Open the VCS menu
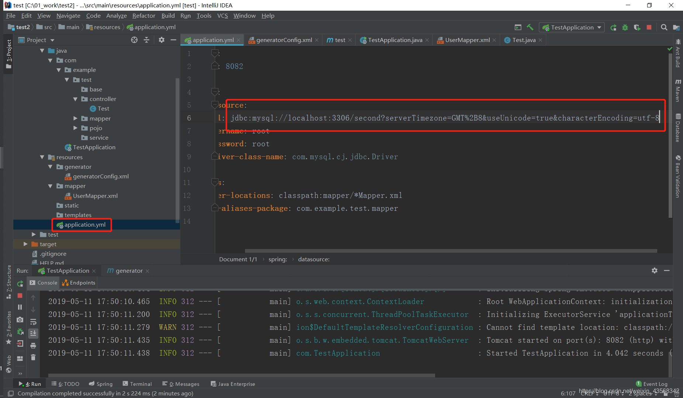The height and width of the screenshot is (398, 683). (x=223, y=15)
